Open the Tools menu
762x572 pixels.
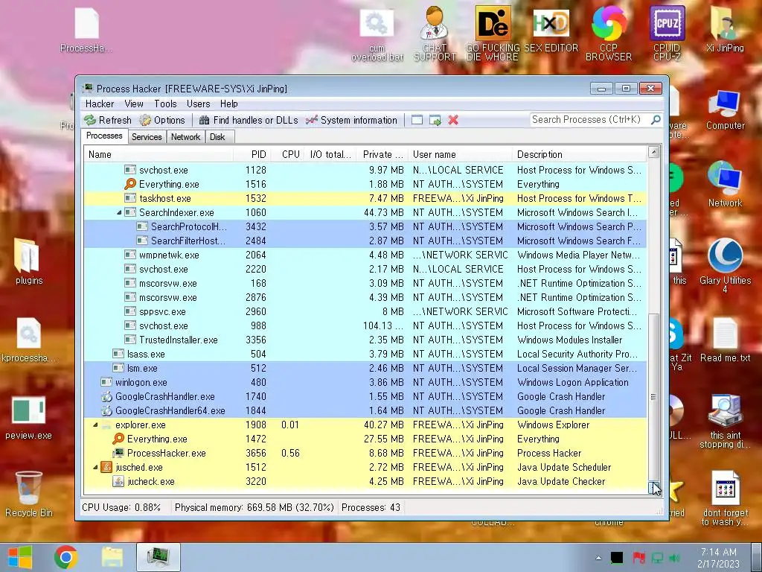[x=165, y=104]
